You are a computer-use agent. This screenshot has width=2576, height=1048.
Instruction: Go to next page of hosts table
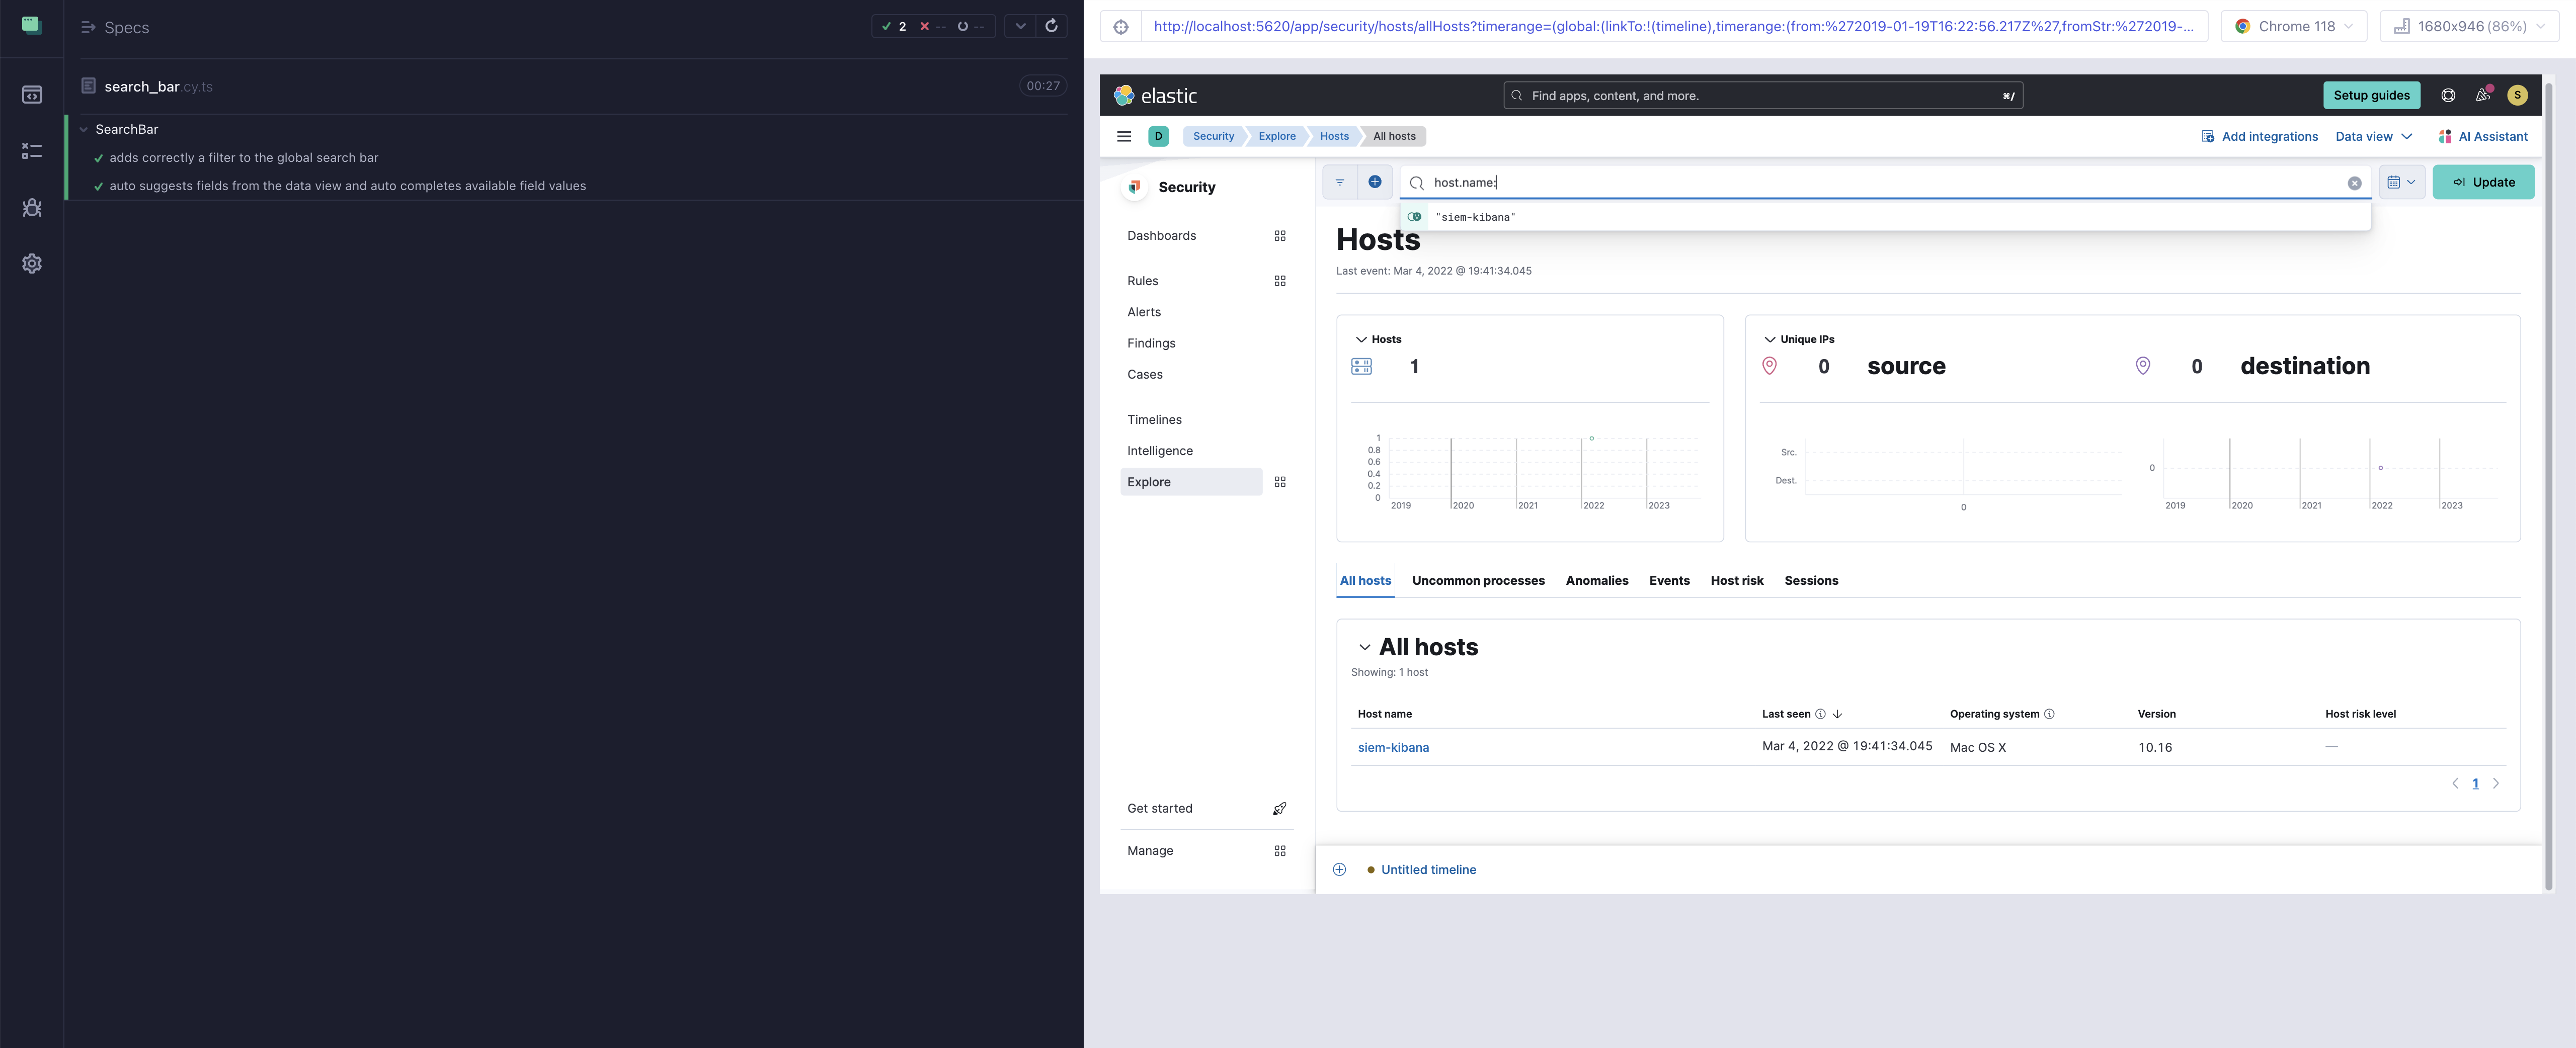pyautogui.click(x=2496, y=783)
